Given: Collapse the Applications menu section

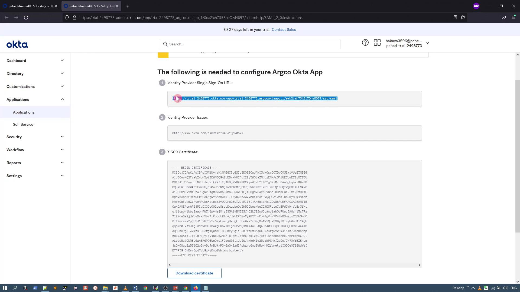Looking at the screenshot, I should pyautogui.click(x=35, y=99).
